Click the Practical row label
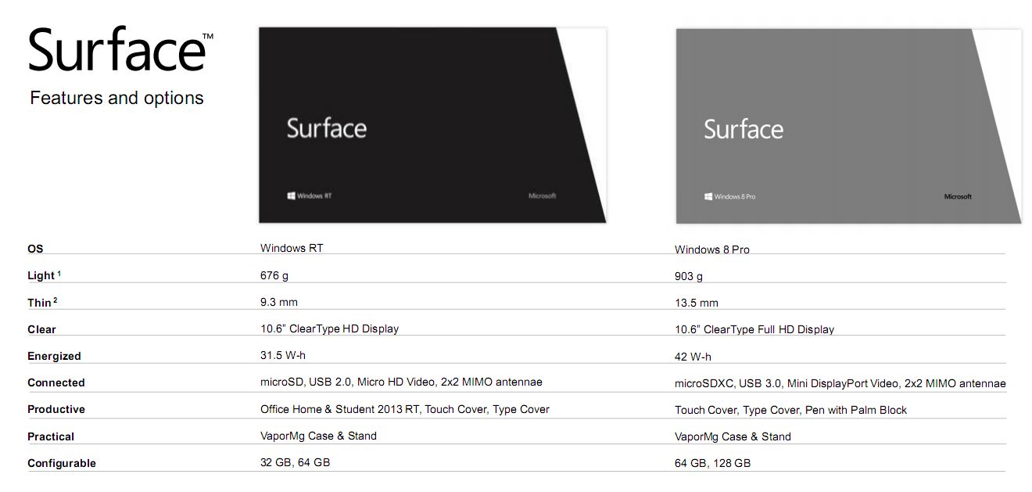Viewport: 1032px width, 492px height. click(x=51, y=436)
